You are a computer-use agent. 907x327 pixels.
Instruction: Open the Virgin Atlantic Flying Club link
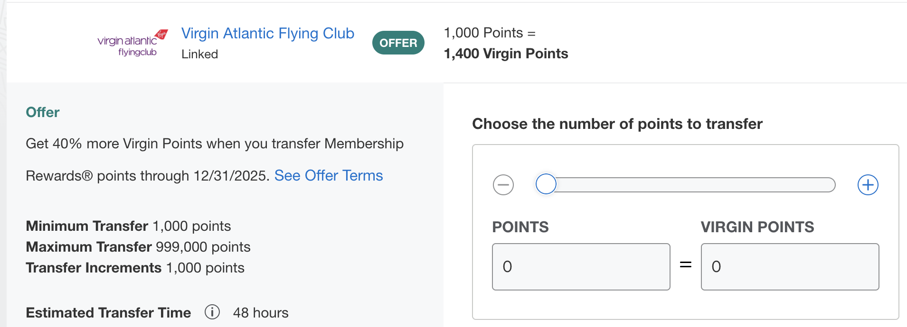coord(267,33)
